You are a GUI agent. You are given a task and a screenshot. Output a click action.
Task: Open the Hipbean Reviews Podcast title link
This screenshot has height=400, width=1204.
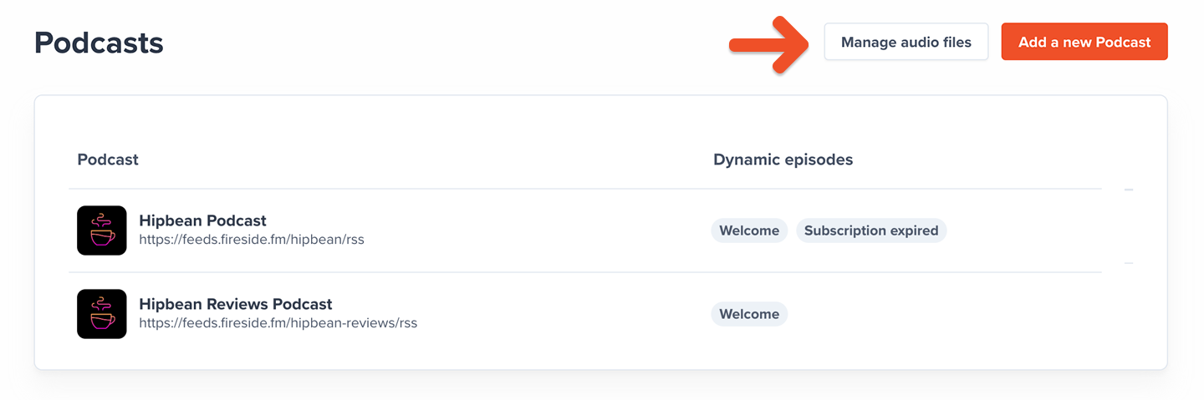coord(236,304)
